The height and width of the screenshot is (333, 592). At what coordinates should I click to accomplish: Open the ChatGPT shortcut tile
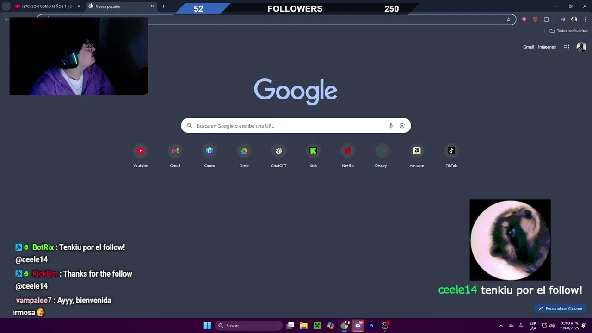278,156
